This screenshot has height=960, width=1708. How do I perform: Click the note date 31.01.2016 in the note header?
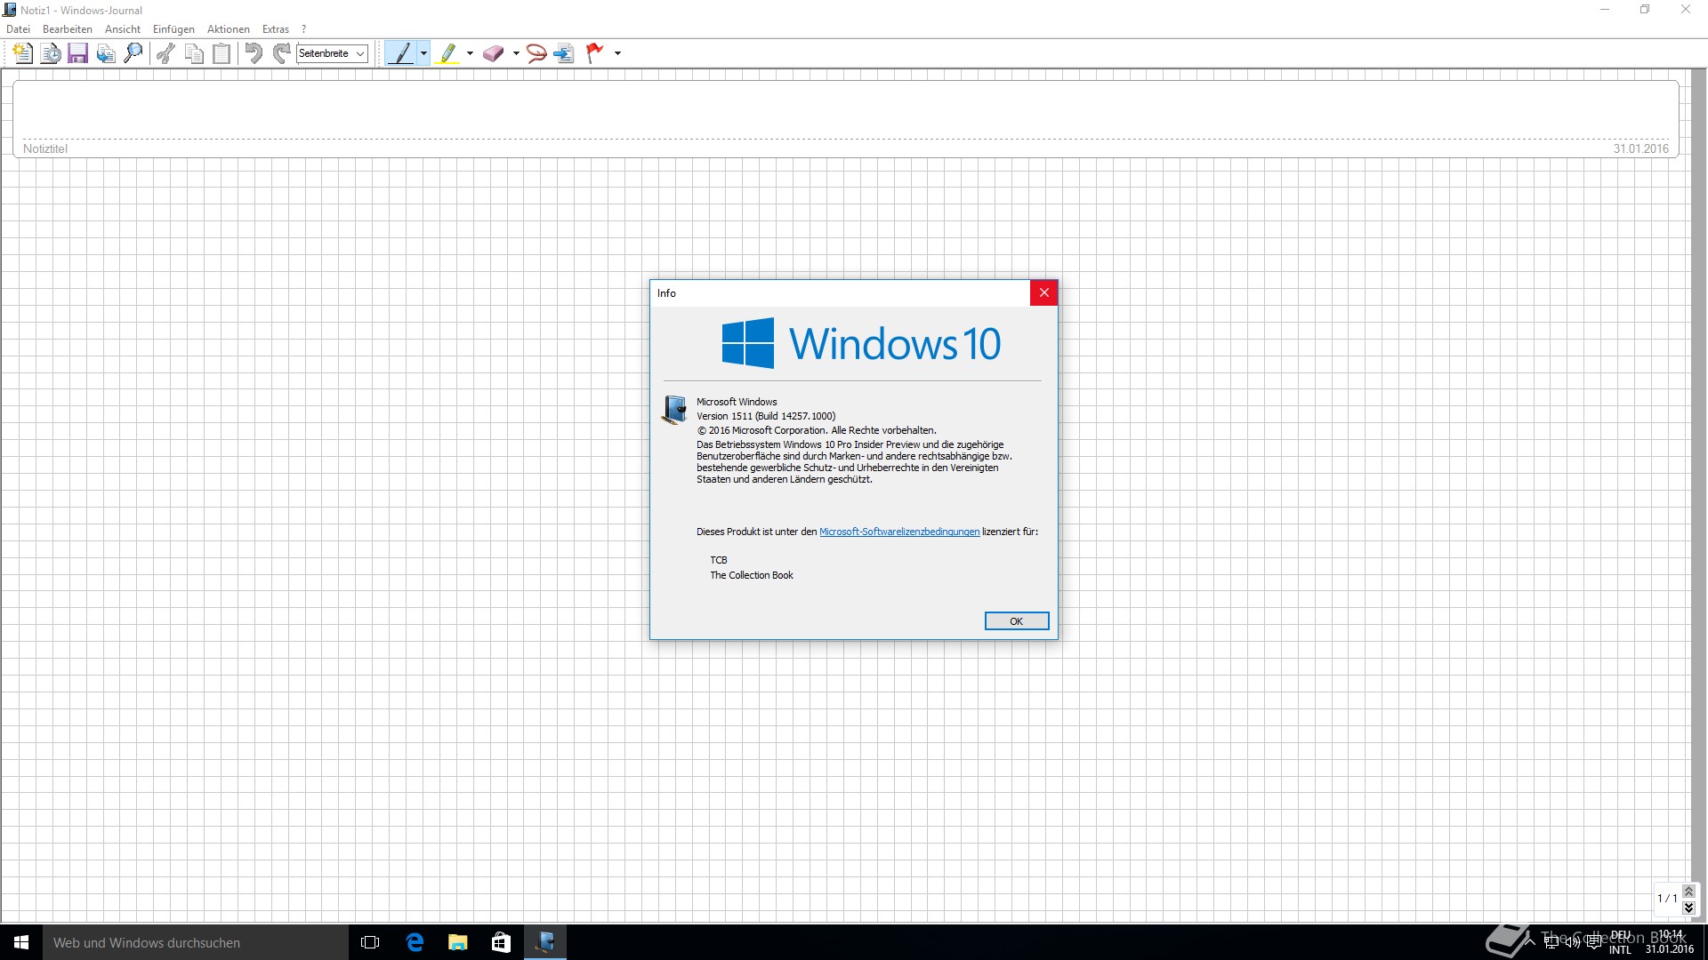click(1640, 148)
